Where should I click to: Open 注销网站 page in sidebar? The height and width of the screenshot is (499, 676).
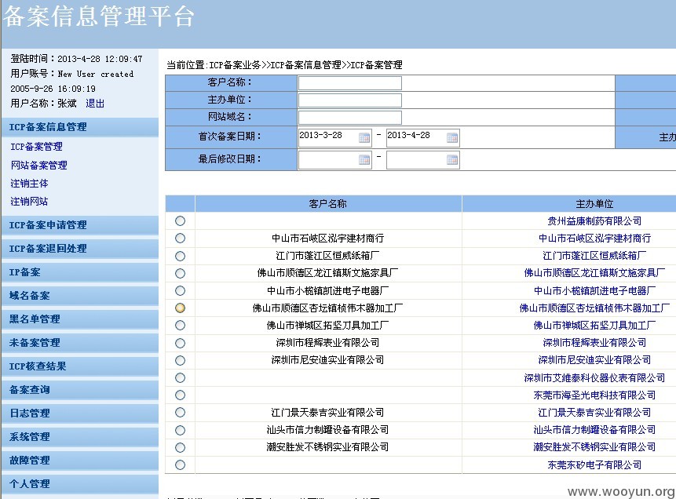point(29,202)
